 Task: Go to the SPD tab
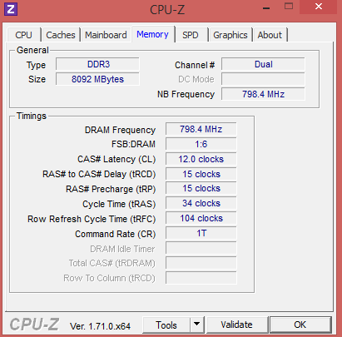[x=191, y=35]
